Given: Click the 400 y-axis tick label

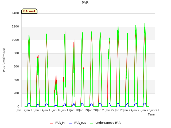Looking at the screenshot, I should point(16,80).
